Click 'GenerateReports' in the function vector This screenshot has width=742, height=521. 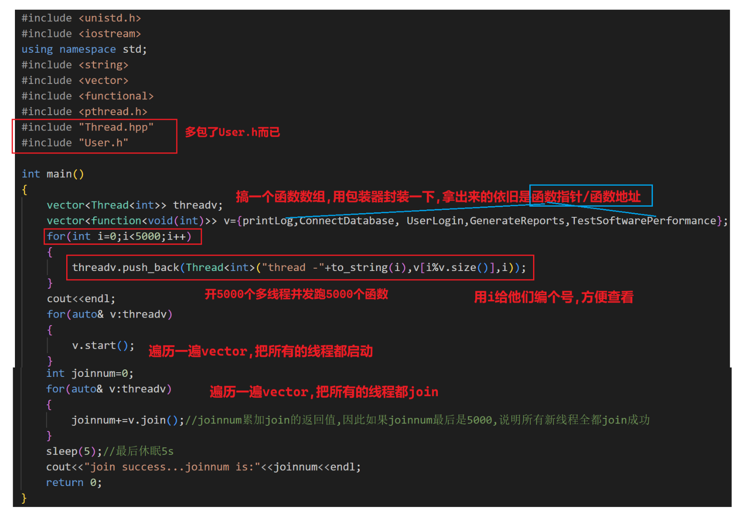tap(517, 221)
